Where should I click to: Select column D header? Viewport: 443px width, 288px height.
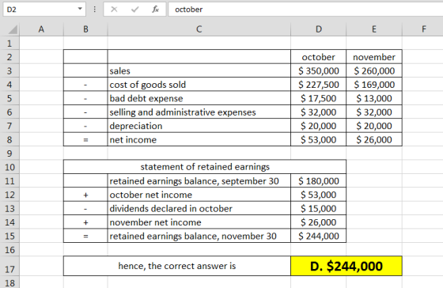coord(318,29)
